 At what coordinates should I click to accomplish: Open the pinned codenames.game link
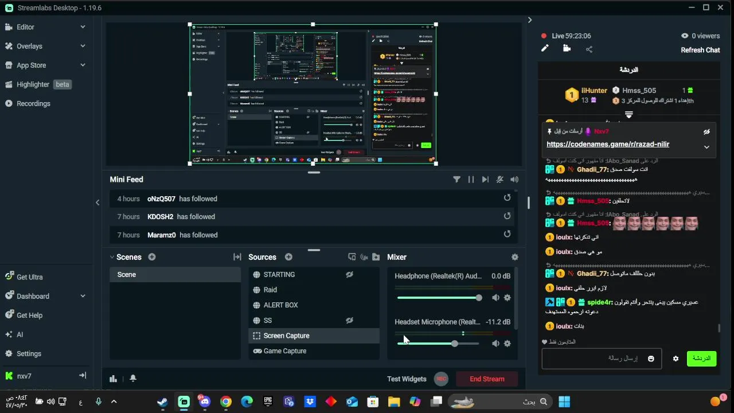pyautogui.click(x=608, y=145)
